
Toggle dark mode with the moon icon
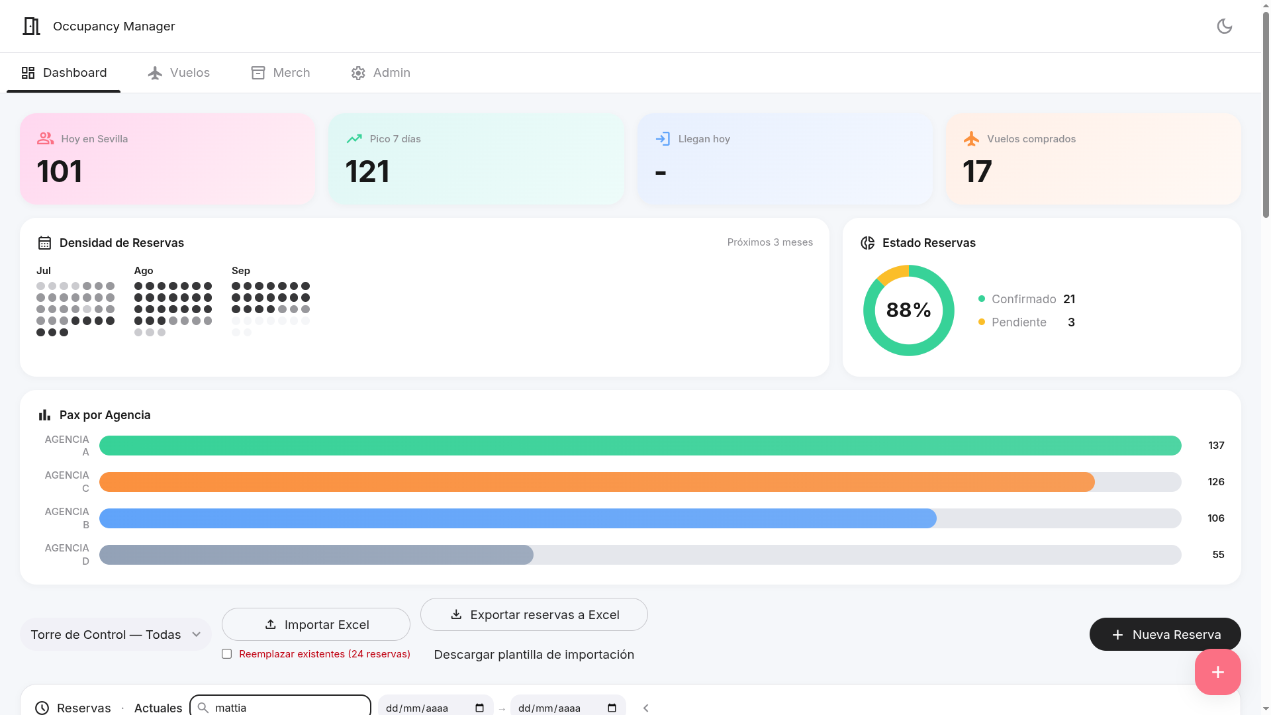point(1225,26)
